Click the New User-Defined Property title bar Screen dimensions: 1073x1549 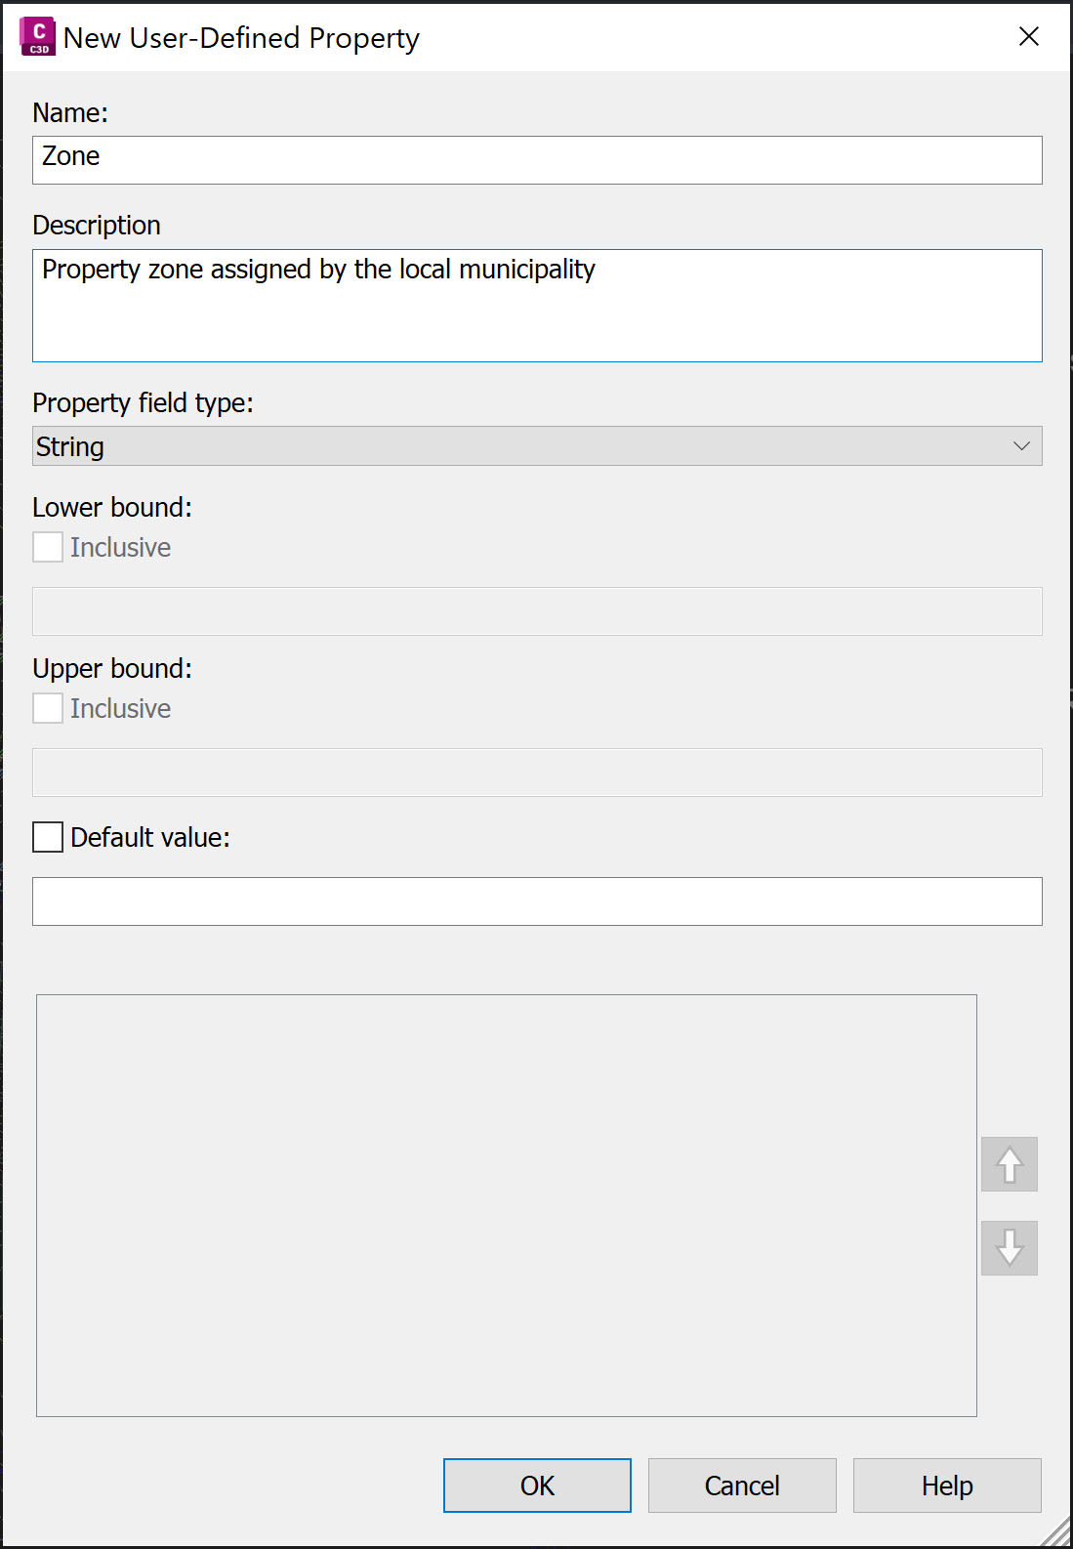click(527, 37)
